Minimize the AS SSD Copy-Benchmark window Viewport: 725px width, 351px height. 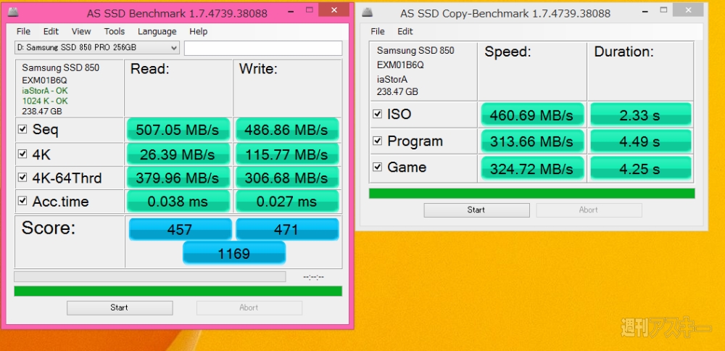[x=644, y=10]
